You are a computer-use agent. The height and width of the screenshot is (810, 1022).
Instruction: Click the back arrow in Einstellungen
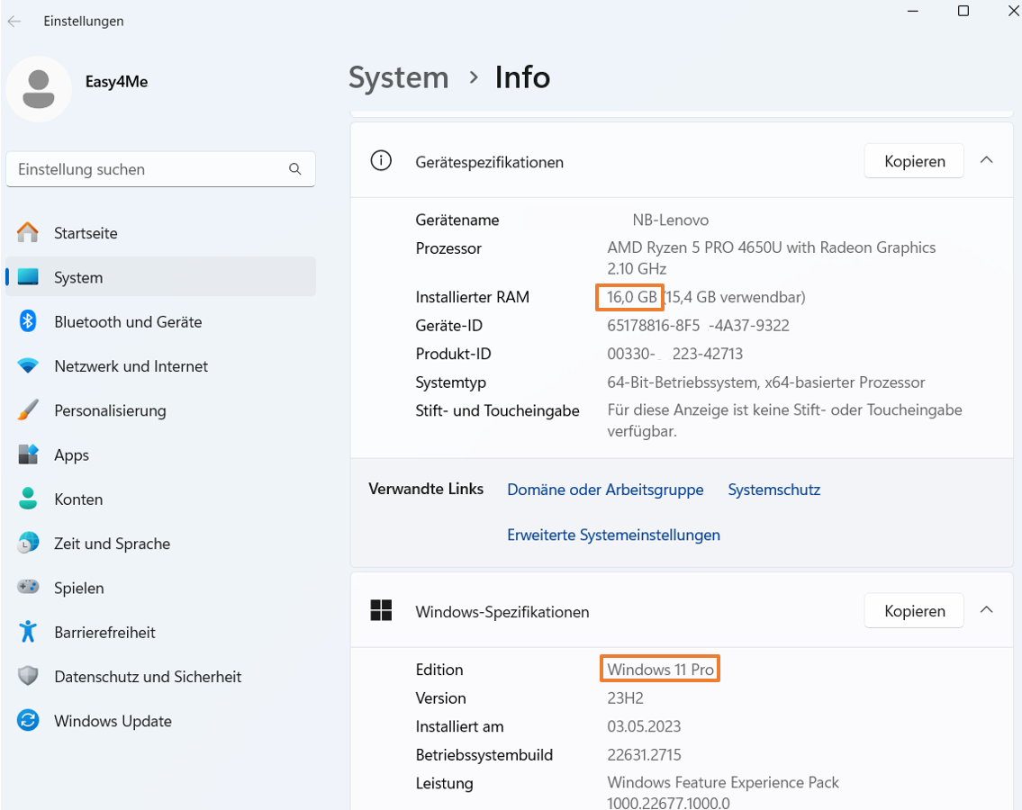tap(14, 22)
